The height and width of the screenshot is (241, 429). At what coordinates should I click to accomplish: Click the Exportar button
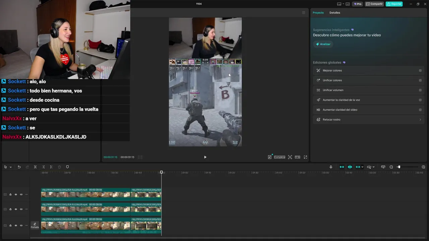pyautogui.click(x=394, y=4)
